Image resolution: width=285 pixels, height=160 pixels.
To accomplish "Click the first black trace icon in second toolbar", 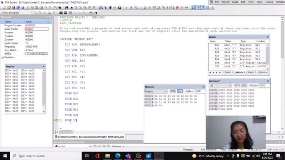I will (x=61, y=13).
